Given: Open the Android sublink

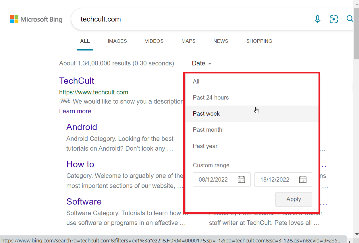Looking at the screenshot, I should [x=82, y=127].
